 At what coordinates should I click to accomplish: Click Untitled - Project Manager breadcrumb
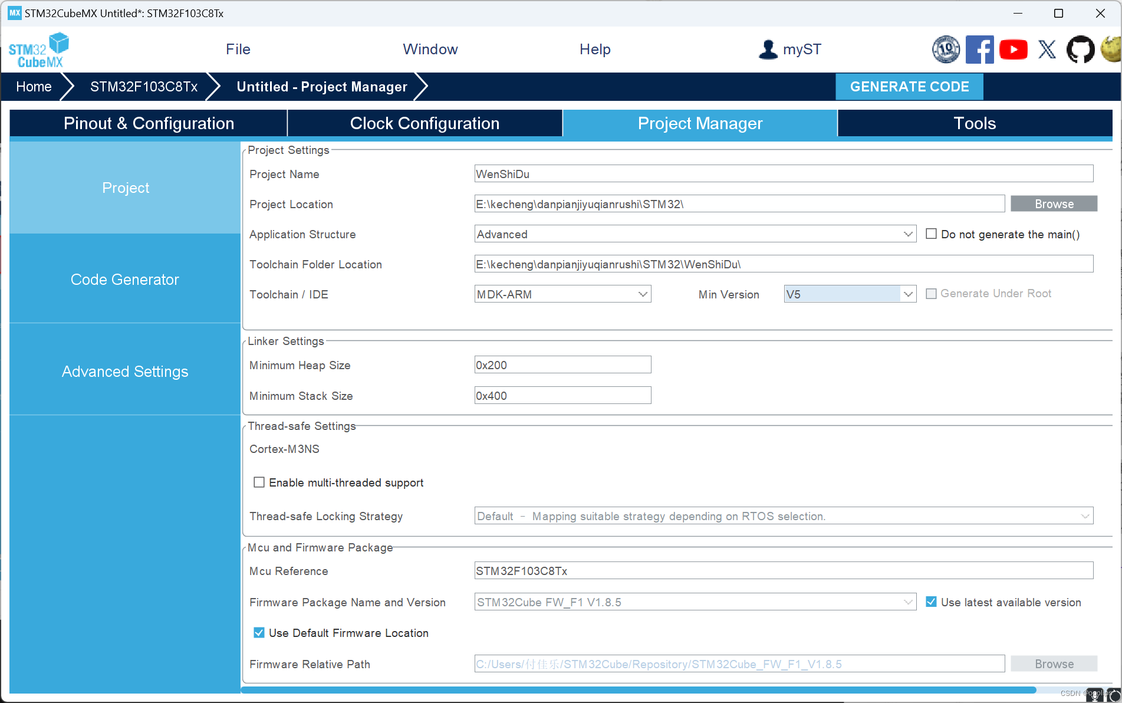pos(322,87)
